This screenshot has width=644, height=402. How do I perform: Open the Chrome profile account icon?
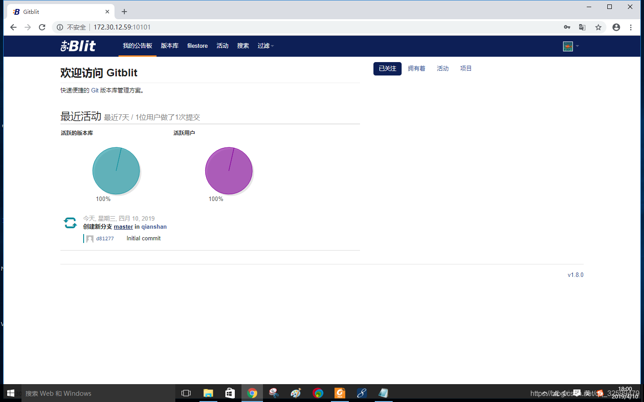tap(616, 27)
